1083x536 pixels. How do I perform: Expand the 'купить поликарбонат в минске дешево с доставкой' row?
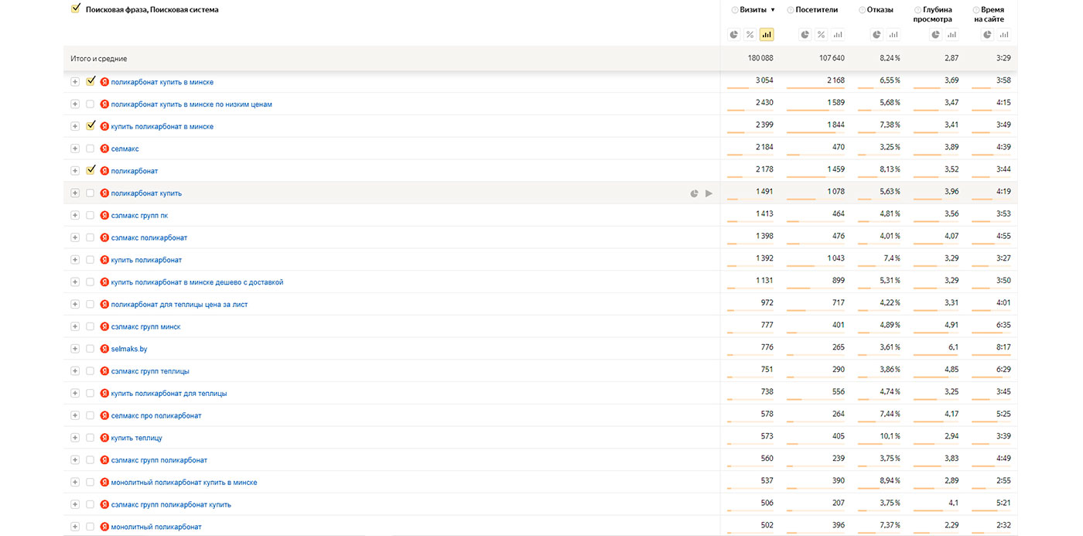[x=75, y=282]
